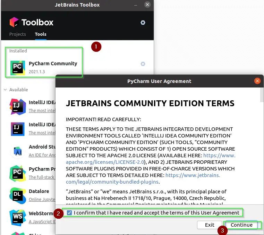
Task: Click the Datalore tool name
Action: click(x=39, y=191)
